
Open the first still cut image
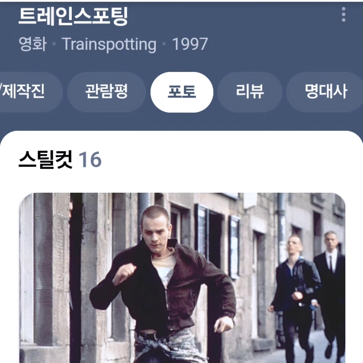click(x=182, y=278)
